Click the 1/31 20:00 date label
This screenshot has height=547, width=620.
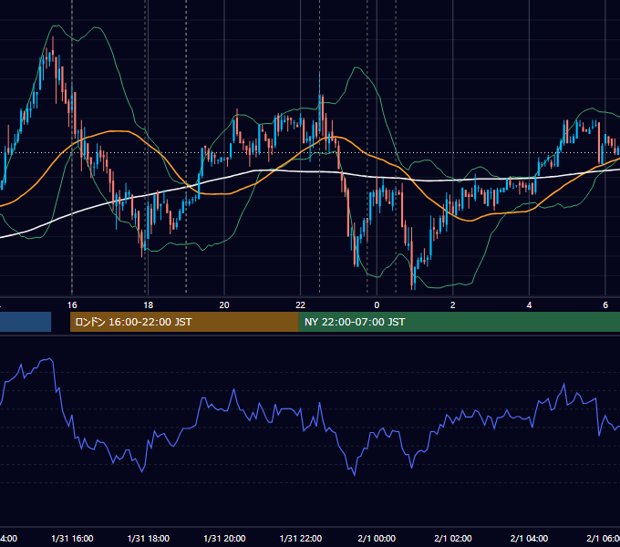click(224, 539)
